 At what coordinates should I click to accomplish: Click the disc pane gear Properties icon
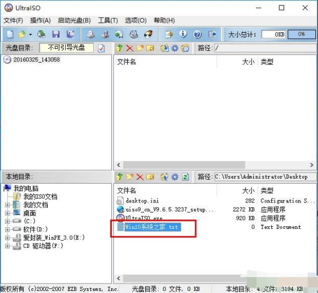174,48
